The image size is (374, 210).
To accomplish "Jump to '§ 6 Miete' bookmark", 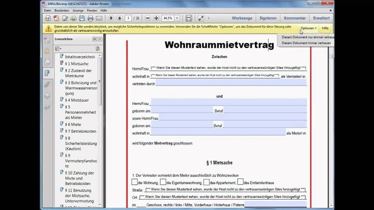I will [x=73, y=124].
